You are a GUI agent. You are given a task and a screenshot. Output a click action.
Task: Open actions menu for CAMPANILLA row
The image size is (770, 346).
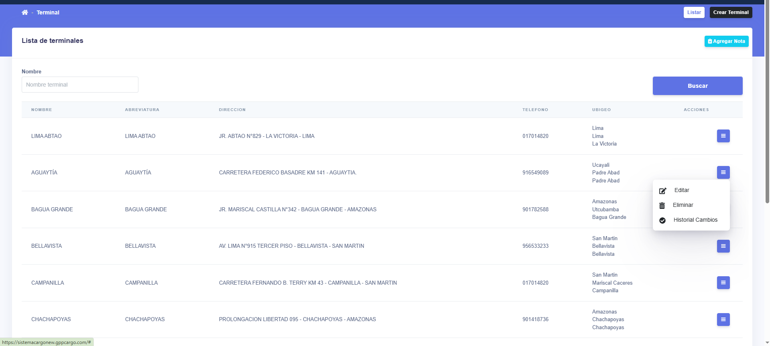click(723, 283)
